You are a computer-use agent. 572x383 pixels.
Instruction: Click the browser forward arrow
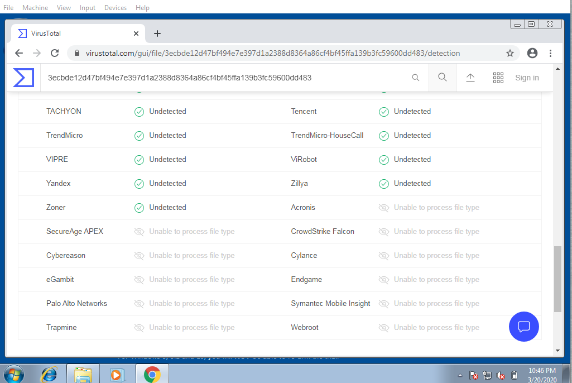[37, 53]
